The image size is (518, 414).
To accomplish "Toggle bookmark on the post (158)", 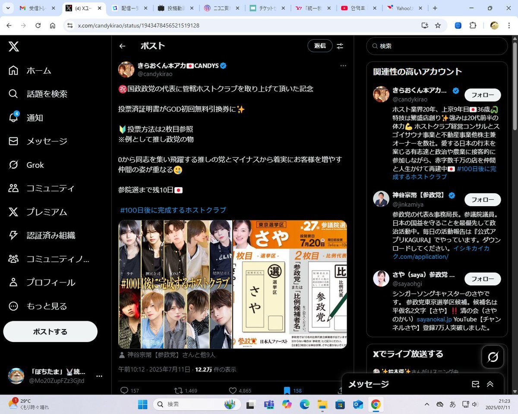I will coord(292,391).
